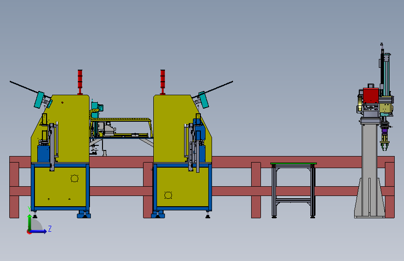Click the robot gripper claw
The width and height of the screenshot is (404, 261).
(384, 146)
